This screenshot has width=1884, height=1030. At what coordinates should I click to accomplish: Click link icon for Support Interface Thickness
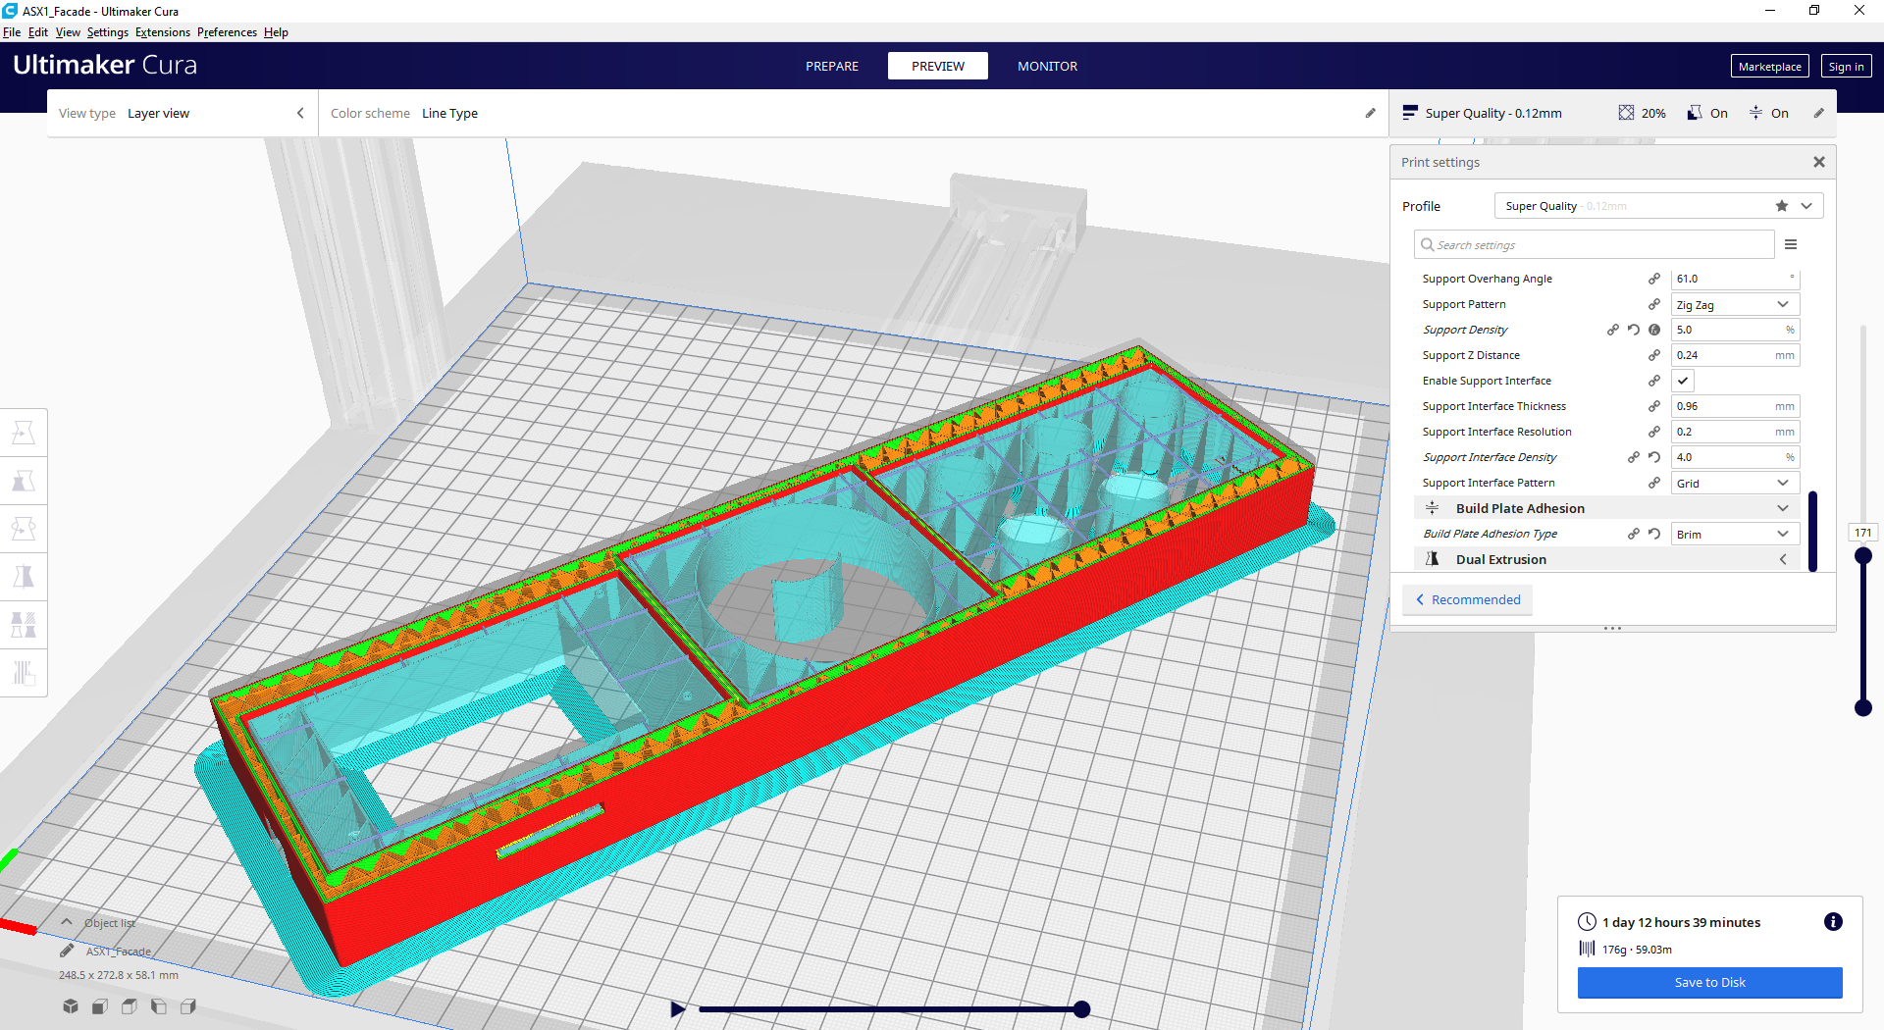(1654, 406)
